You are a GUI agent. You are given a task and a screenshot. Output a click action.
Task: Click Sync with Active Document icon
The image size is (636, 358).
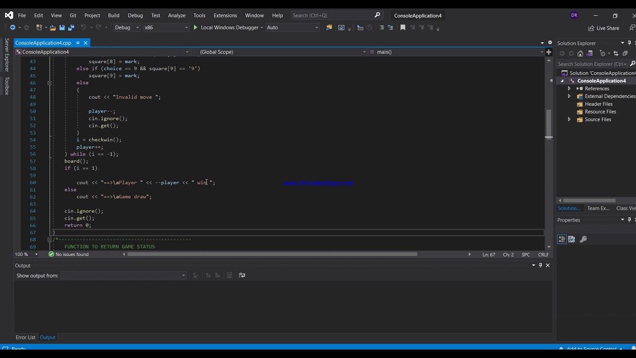click(616, 53)
